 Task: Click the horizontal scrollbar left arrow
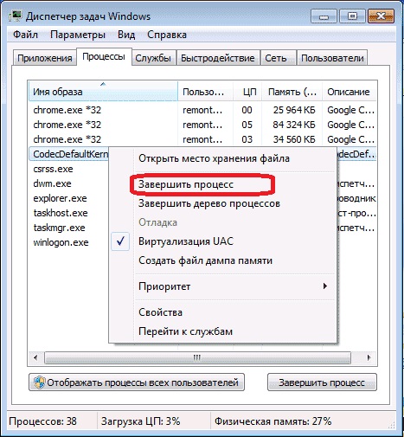(35, 357)
